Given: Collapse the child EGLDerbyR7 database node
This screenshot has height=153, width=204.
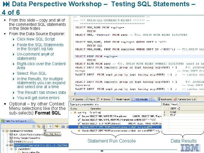Looking at the screenshot, I should [x=11, y=149].
